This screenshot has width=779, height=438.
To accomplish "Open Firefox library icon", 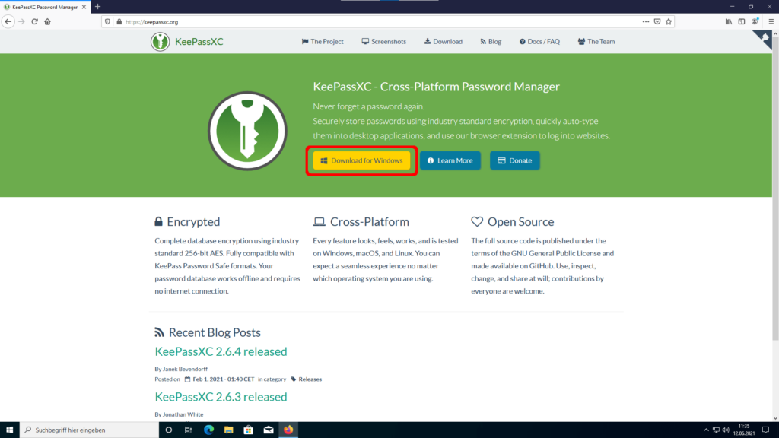I will pyautogui.click(x=728, y=21).
